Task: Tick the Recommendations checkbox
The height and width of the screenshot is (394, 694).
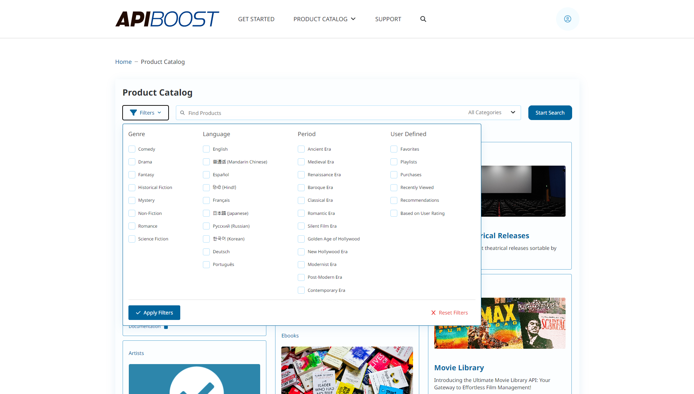Action: pyautogui.click(x=394, y=200)
